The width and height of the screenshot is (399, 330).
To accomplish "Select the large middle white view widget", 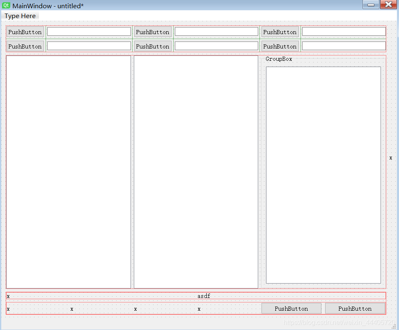I will coord(196,172).
